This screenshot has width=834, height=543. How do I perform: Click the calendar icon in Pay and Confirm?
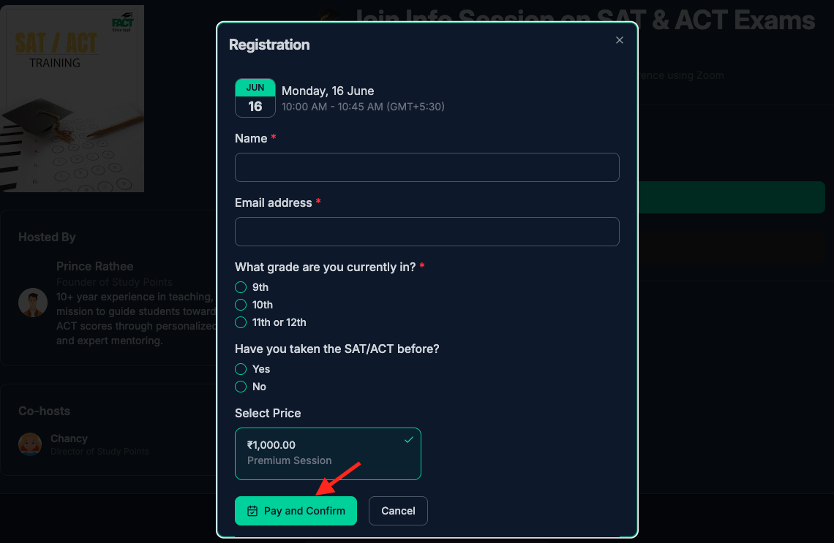[252, 511]
